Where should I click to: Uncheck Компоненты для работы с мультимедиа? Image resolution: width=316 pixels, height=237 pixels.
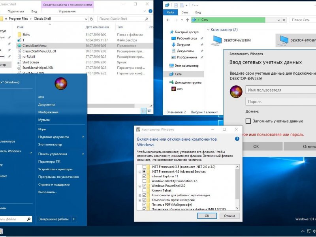[144, 195]
